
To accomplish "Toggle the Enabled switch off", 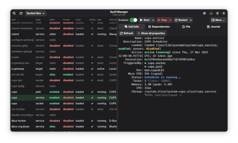I will pyautogui.click(x=134, y=20).
